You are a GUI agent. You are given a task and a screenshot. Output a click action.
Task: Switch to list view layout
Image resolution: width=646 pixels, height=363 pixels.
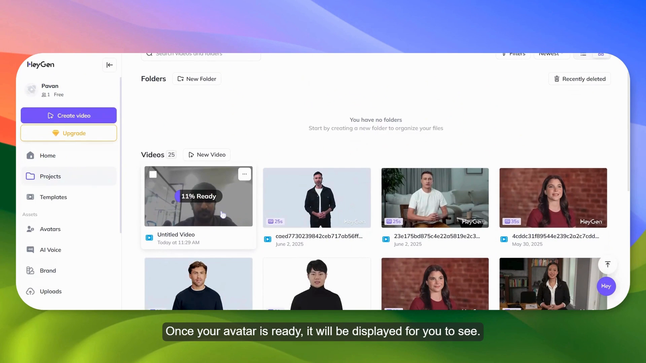point(583,54)
